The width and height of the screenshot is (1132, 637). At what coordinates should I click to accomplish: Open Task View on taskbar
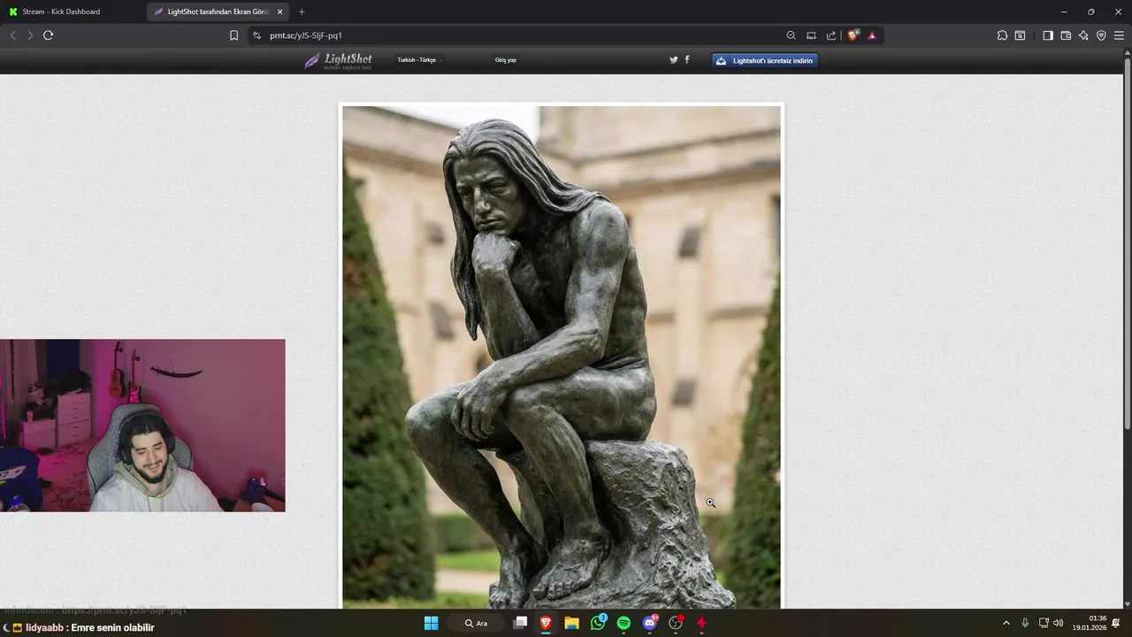pos(520,623)
